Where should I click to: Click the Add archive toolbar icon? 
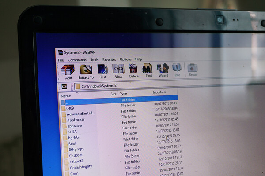[x=68, y=70]
